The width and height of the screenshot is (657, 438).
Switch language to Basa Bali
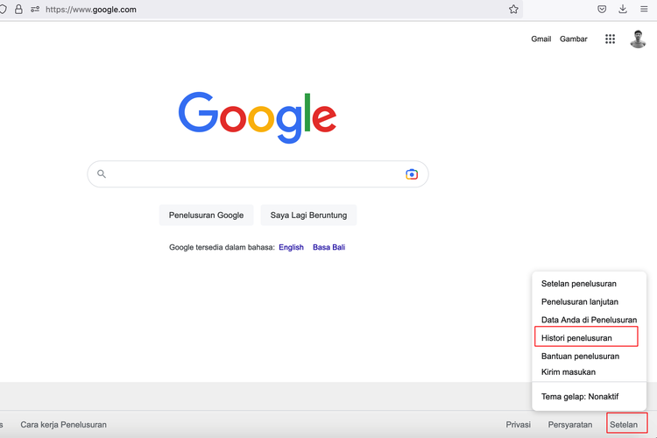pyautogui.click(x=328, y=247)
